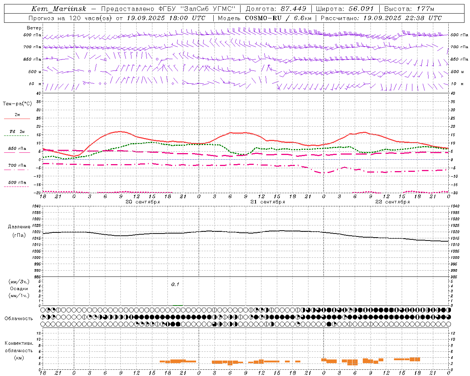
Task: Click the solid line sample under 2м legend
Action: [x=17, y=119]
